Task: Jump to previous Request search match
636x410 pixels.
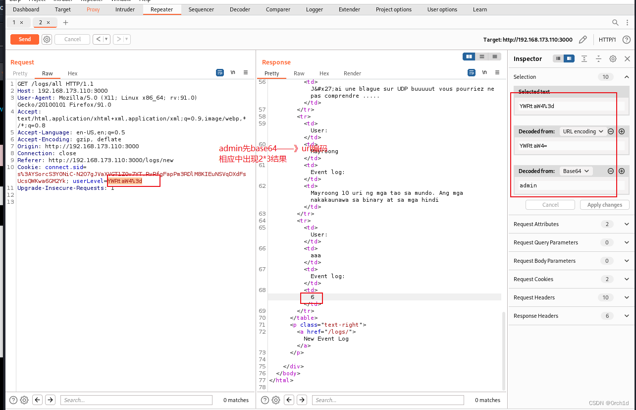Action: [38, 400]
